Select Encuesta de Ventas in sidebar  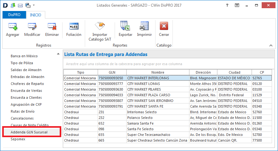pyautogui.click(x=26, y=91)
